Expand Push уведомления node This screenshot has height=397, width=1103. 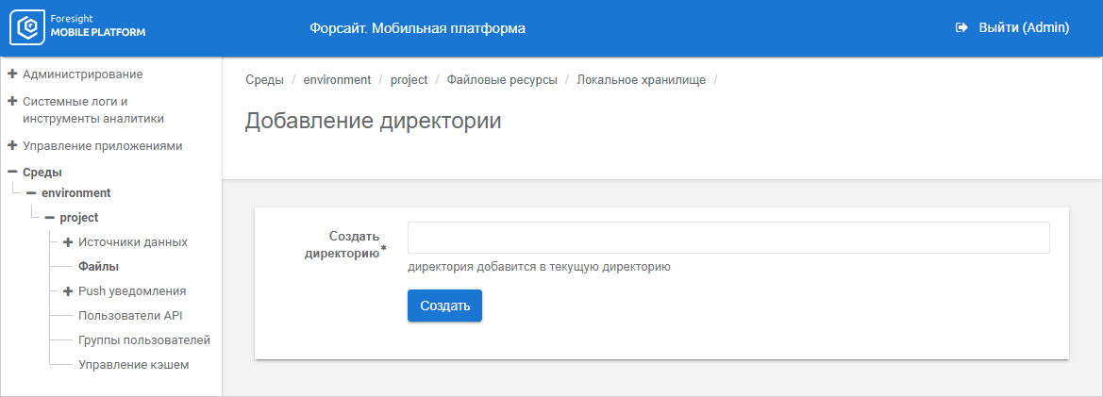click(68, 291)
